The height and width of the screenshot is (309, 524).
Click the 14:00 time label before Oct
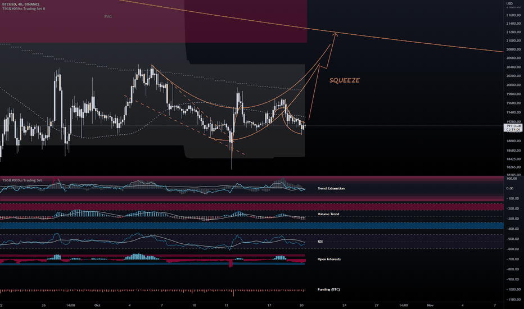coord(70,305)
